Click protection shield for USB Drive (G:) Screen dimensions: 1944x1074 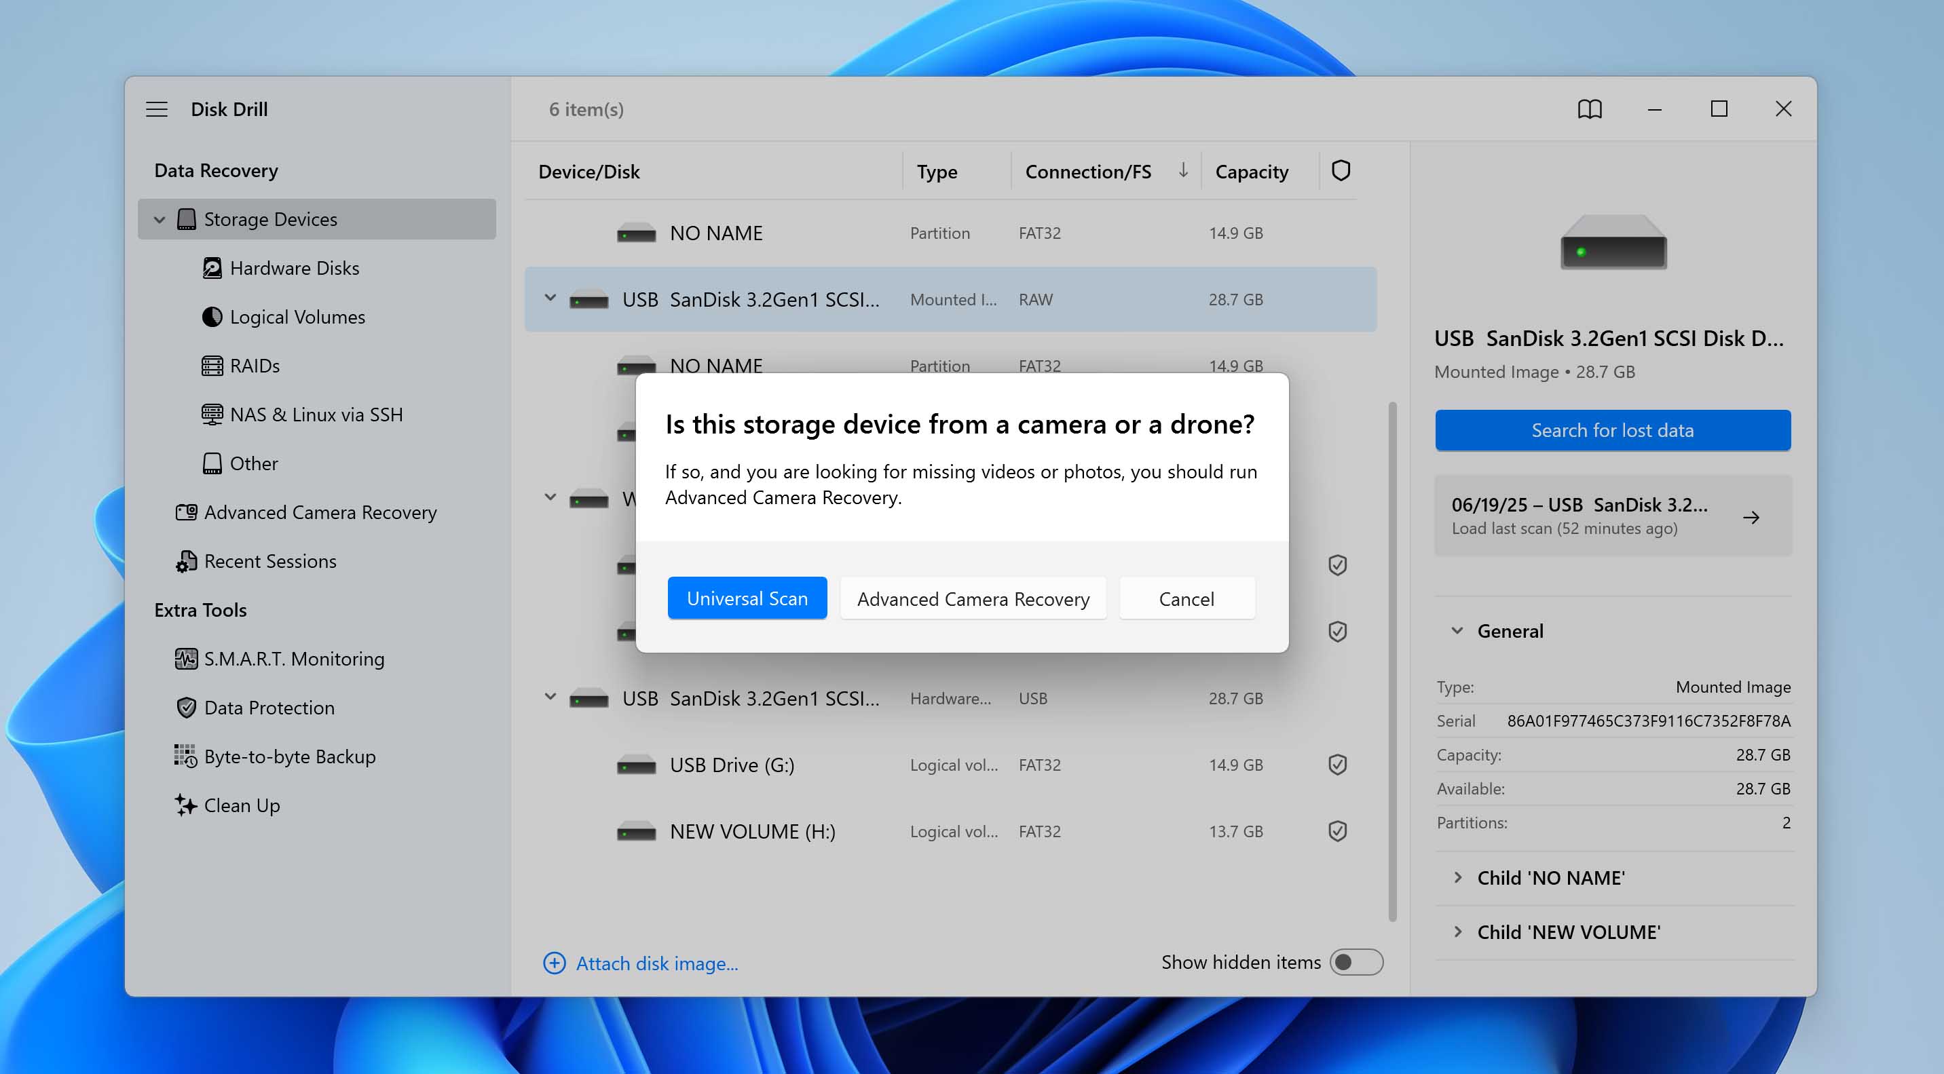pyautogui.click(x=1337, y=765)
